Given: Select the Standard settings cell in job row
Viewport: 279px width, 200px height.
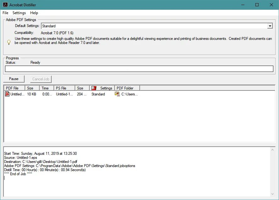Looking at the screenshot, I should (98, 94).
